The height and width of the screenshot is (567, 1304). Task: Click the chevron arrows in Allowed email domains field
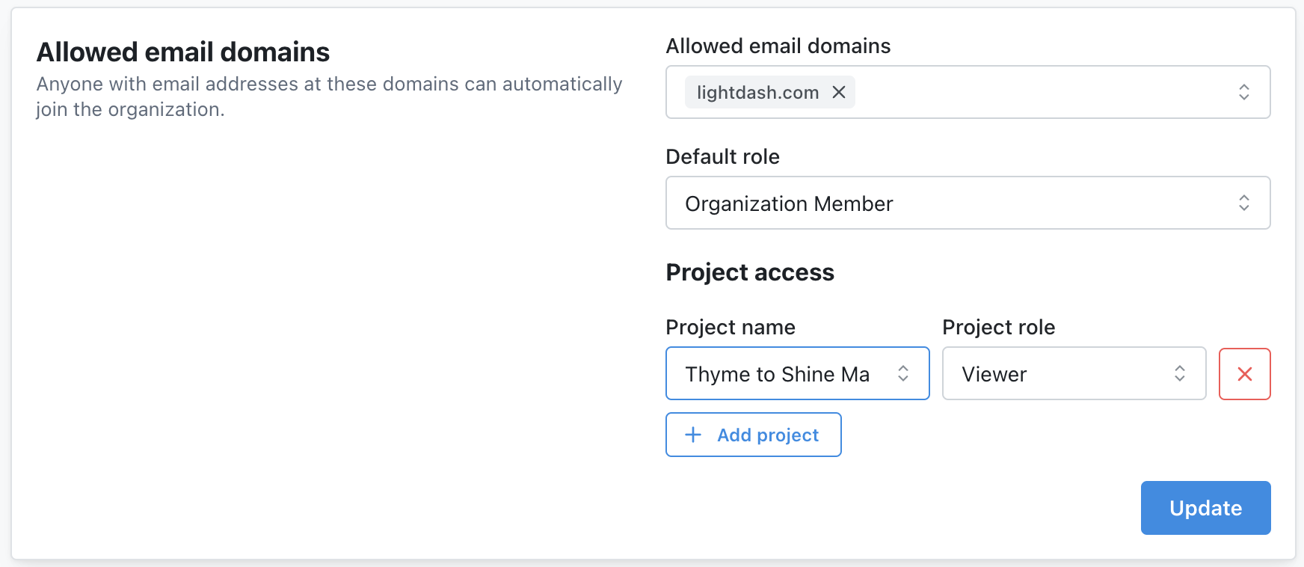pos(1243,92)
